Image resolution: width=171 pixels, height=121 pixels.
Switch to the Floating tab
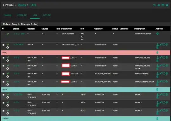click(7, 15)
